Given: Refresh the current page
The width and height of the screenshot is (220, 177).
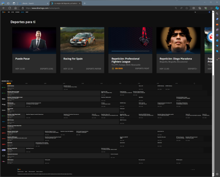Looking at the screenshot, I should (x=10, y=8).
